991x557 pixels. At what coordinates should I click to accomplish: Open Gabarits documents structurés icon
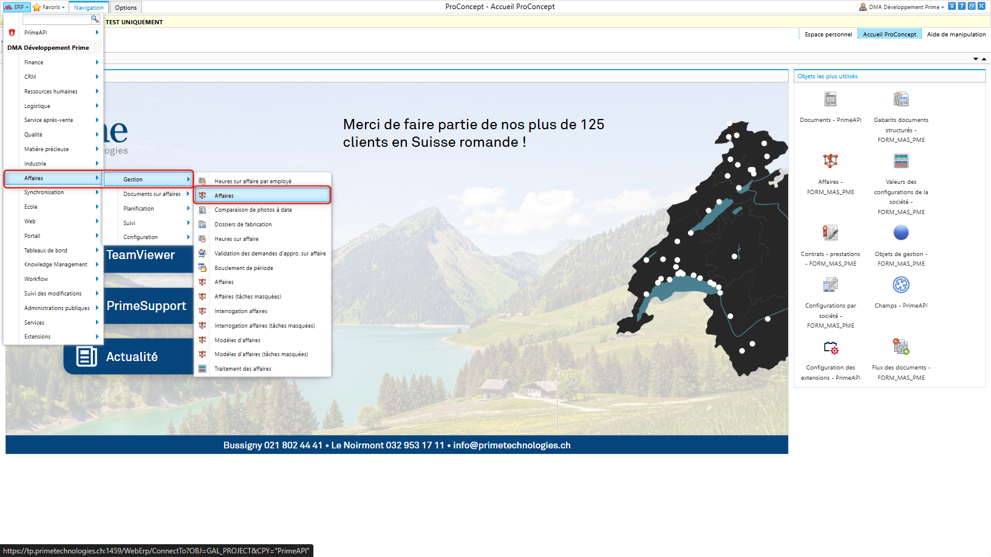click(901, 100)
